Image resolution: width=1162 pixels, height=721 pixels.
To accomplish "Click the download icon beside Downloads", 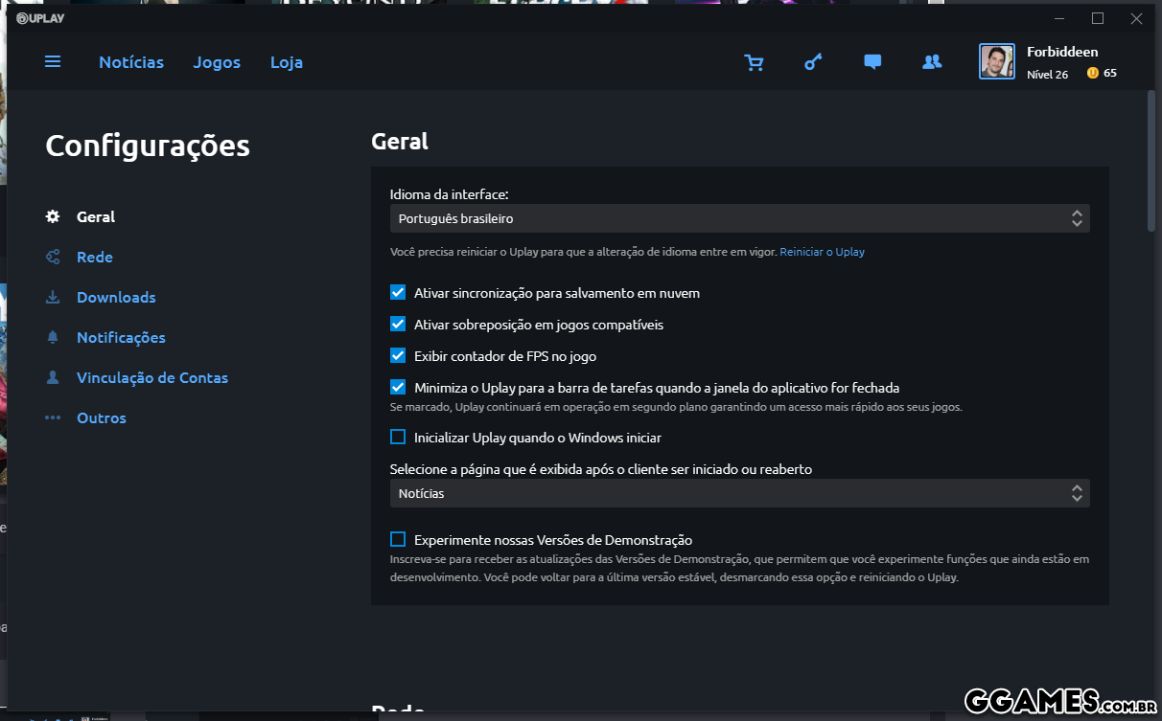I will (x=53, y=297).
